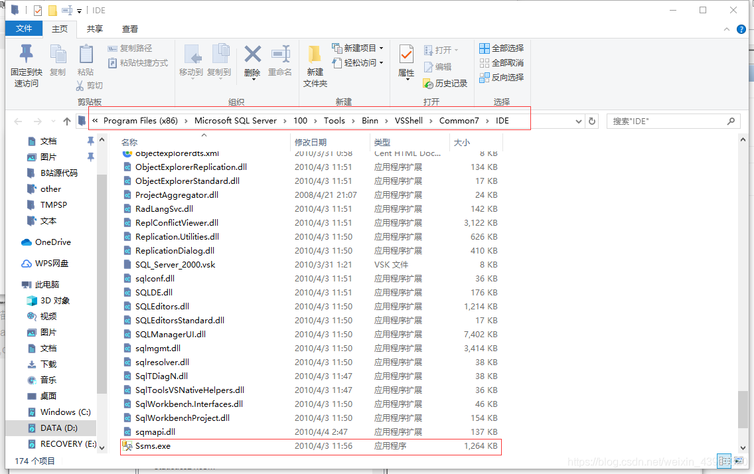The image size is (754, 474).
Task: Select ProjectAggregator.dll file
Action: tap(311, 195)
